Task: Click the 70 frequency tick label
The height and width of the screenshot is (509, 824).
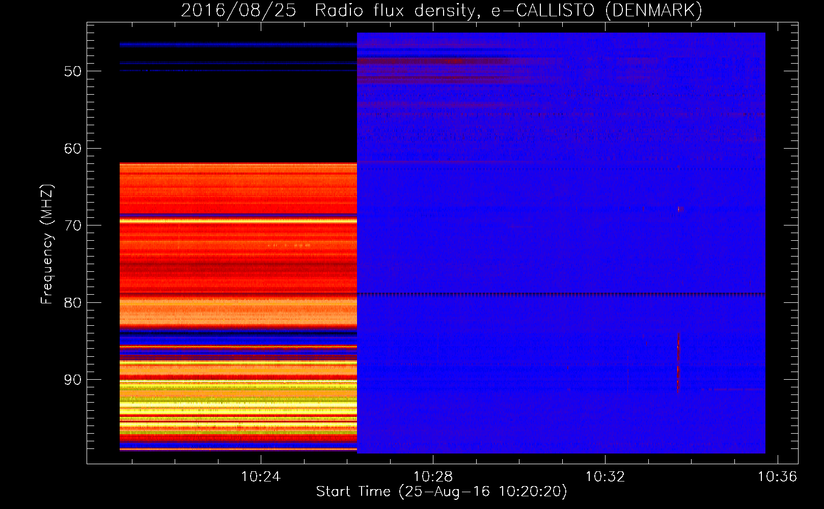Action: [73, 225]
